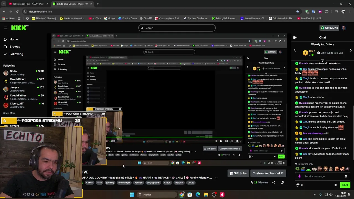Open the browser Extensions puzzle icon
Image resolution: width=354 pixels, height=199 pixels.
(x=327, y=12)
